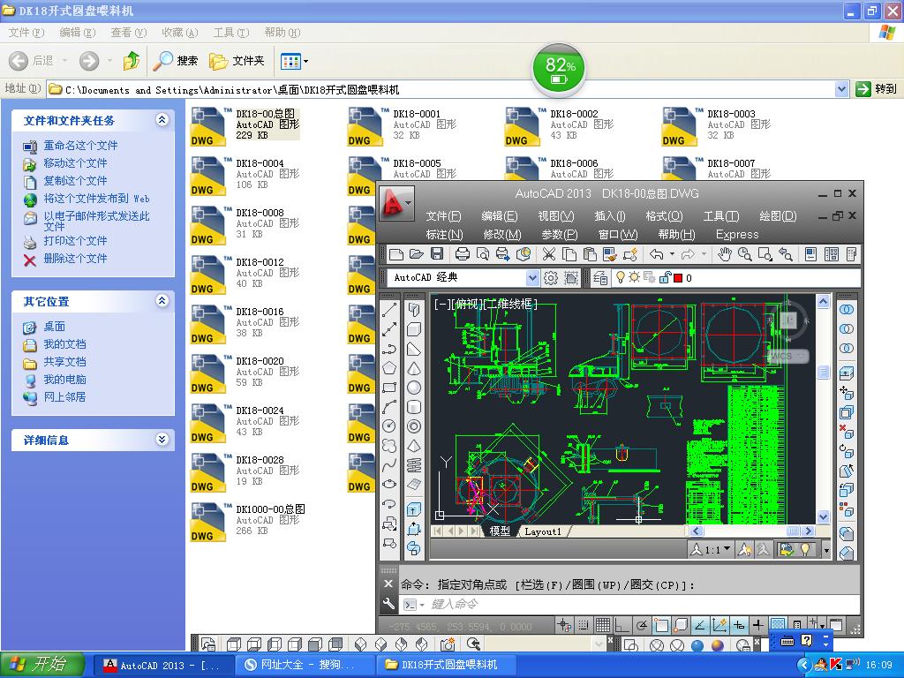The height and width of the screenshot is (678, 904).
Task: Click the Save icon in AutoCAD toolbar
Action: 437,254
